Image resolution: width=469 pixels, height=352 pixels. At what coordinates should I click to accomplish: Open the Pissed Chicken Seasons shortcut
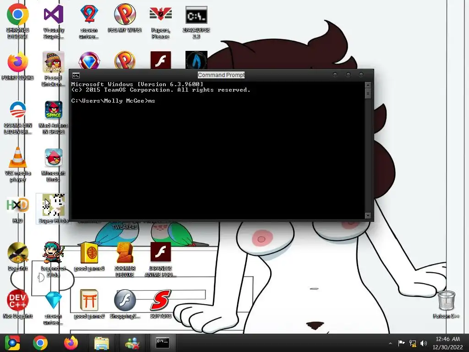tap(54, 69)
